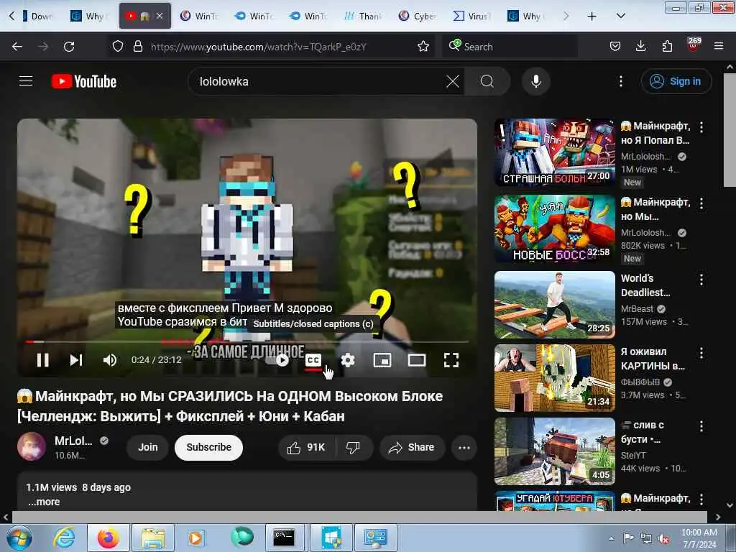Expand description with ...more

pyautogui.click(x=44, y=502)
